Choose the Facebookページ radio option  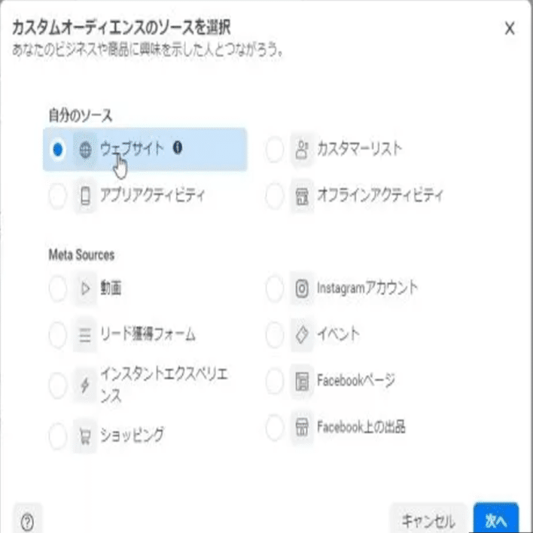(x=275, y=381)
